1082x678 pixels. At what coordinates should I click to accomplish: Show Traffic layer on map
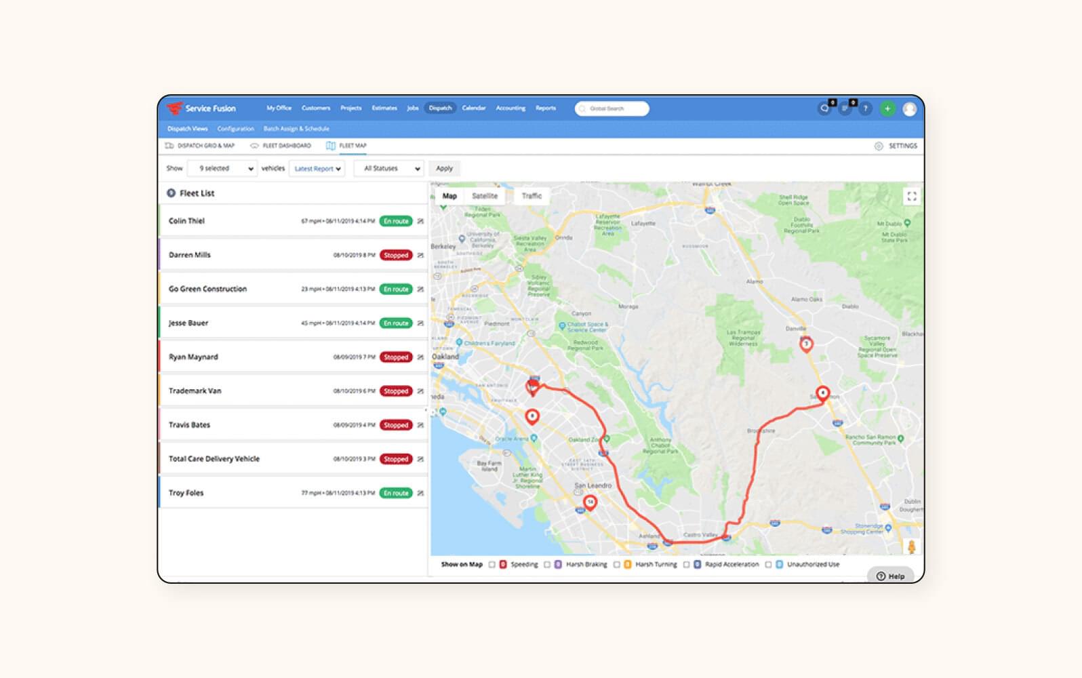point(532,196)
